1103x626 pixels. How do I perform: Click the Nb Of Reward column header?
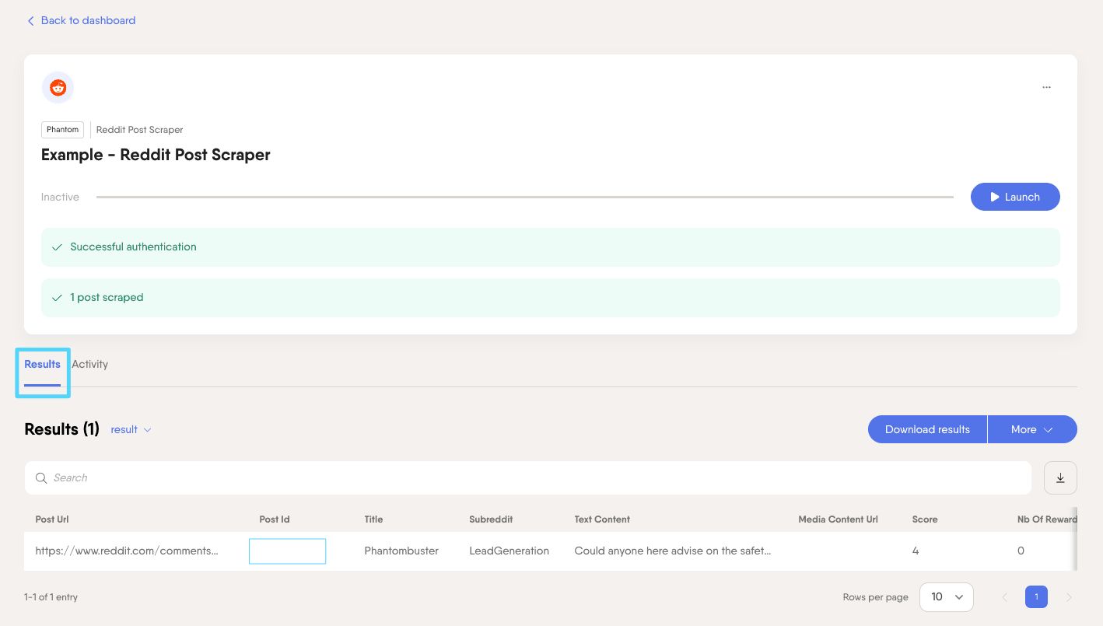point(1047,519)
